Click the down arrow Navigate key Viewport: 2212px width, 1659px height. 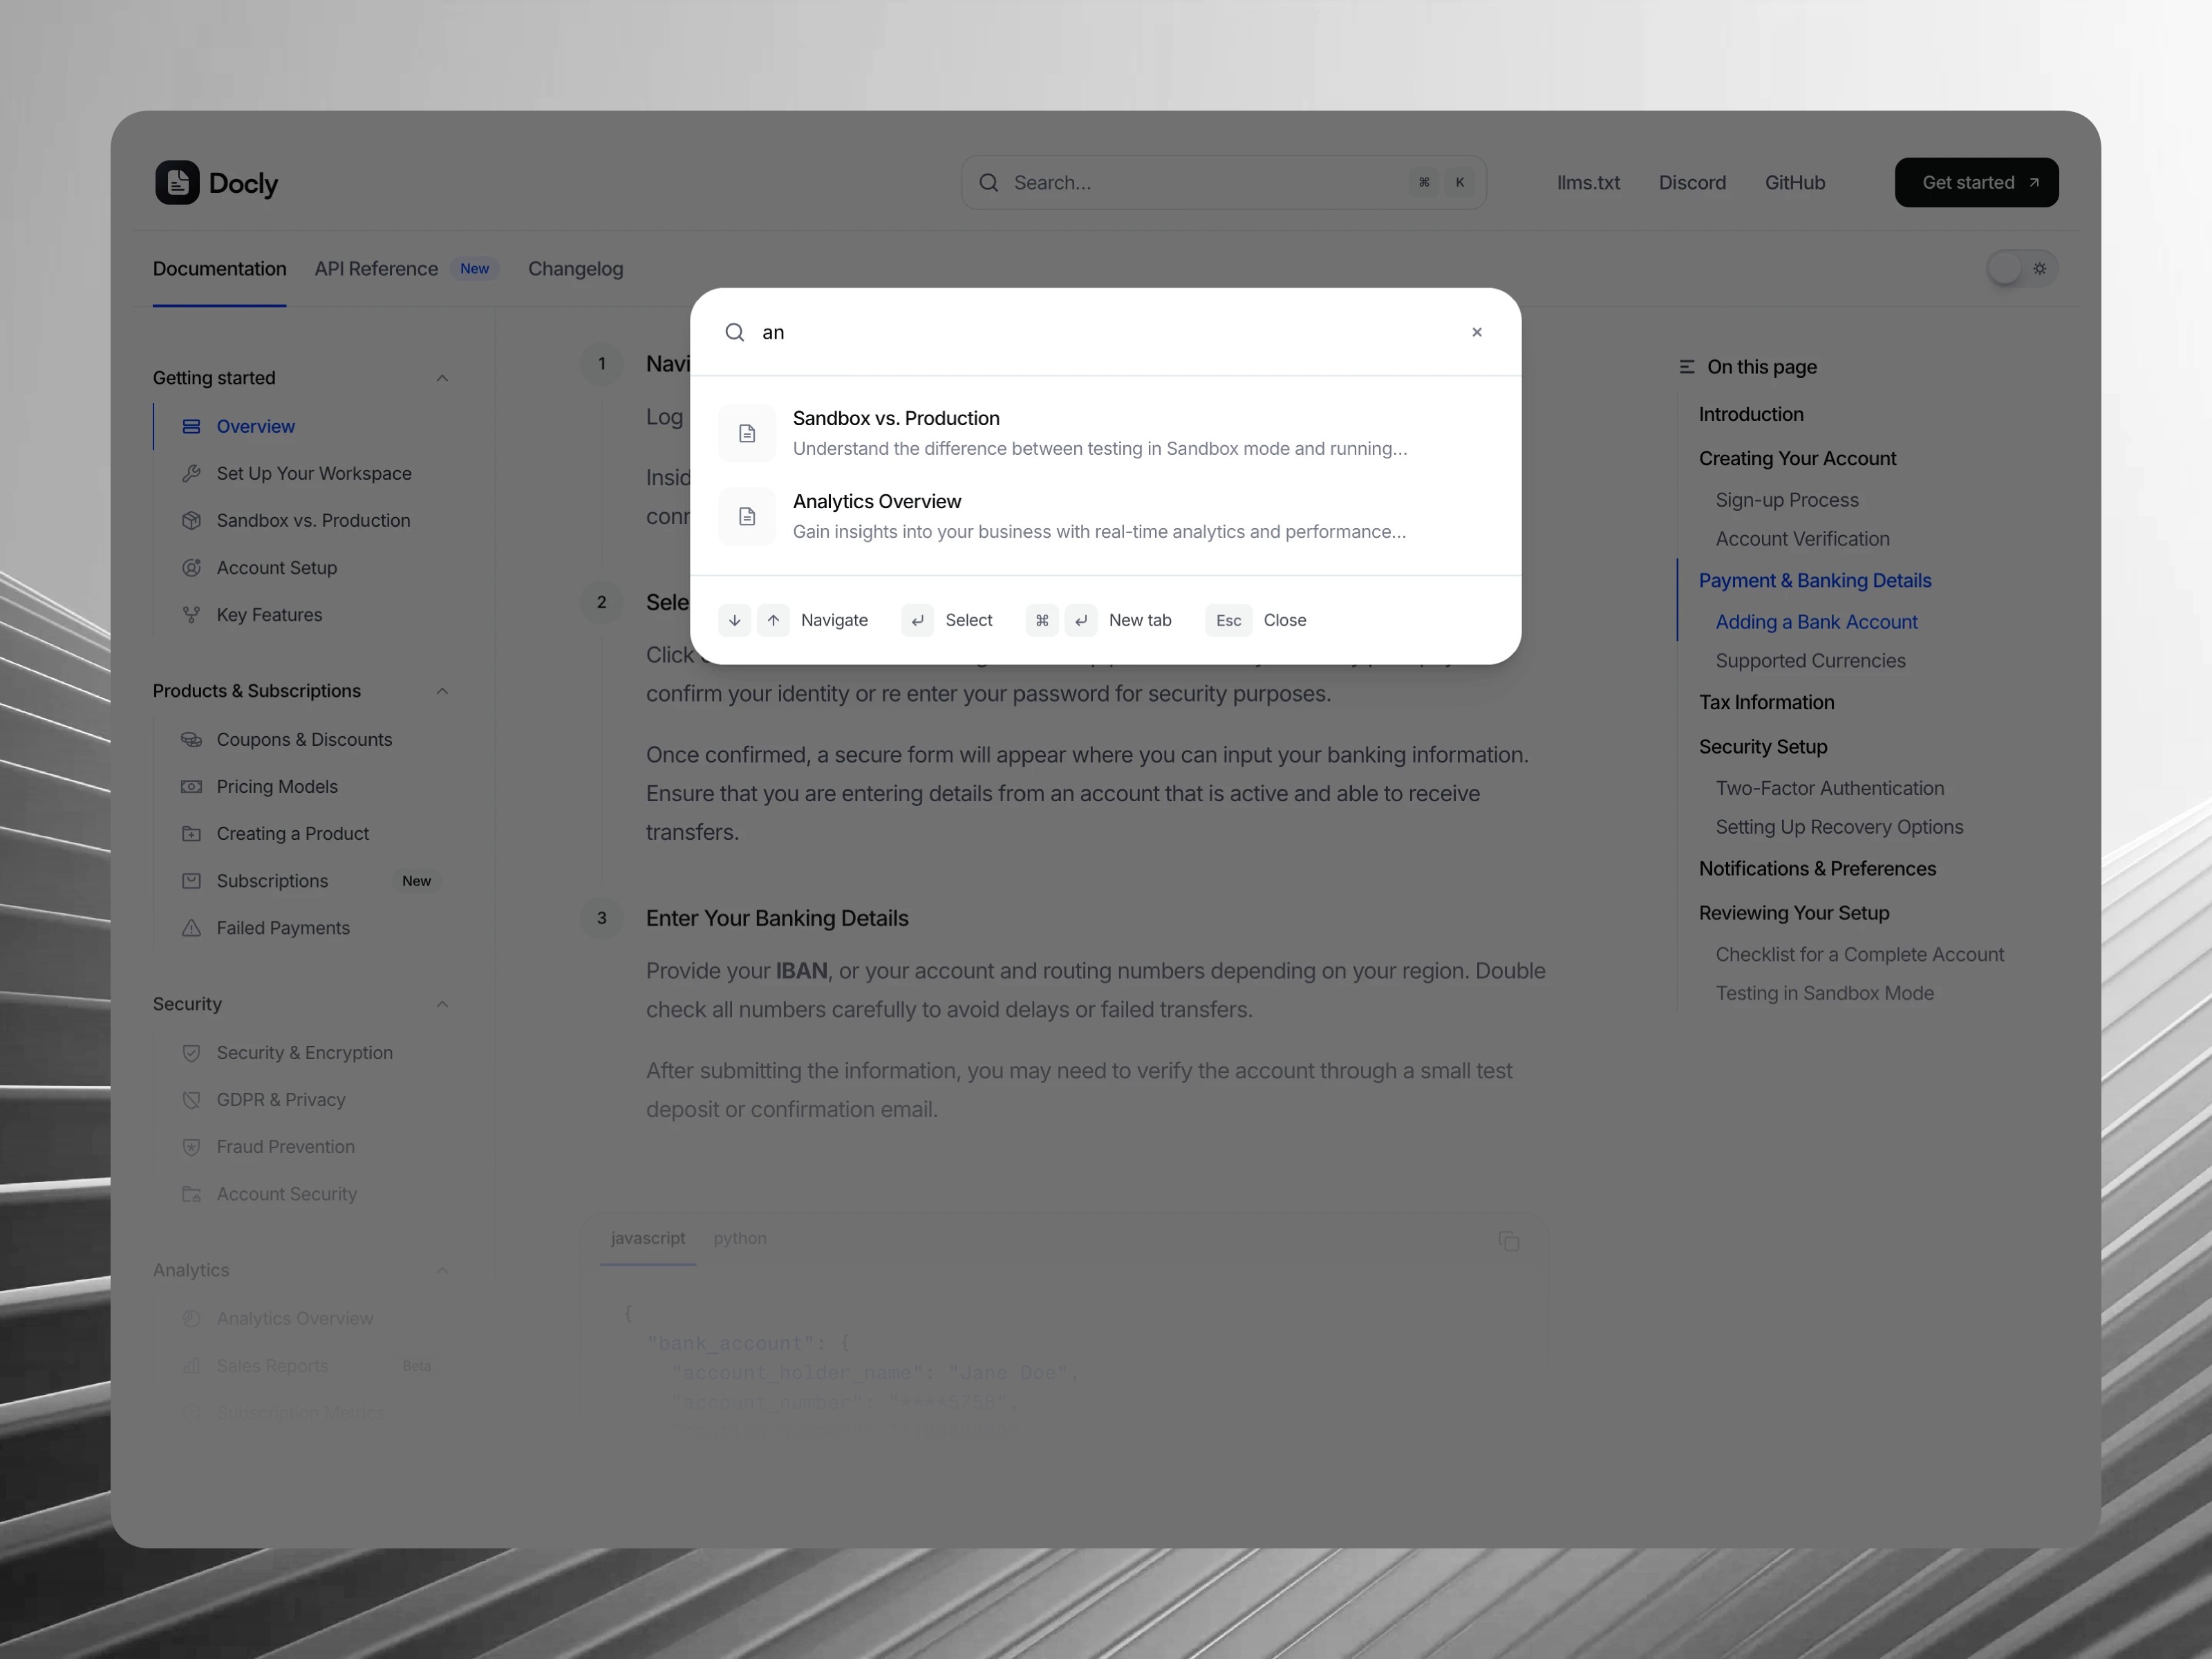[734, 620]
